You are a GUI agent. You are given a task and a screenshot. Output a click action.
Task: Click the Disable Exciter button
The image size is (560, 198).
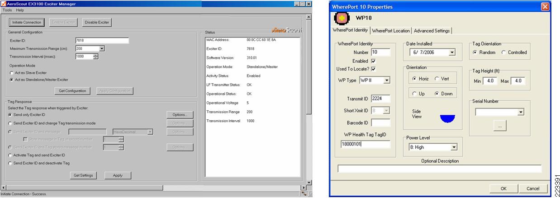point(97,22)
